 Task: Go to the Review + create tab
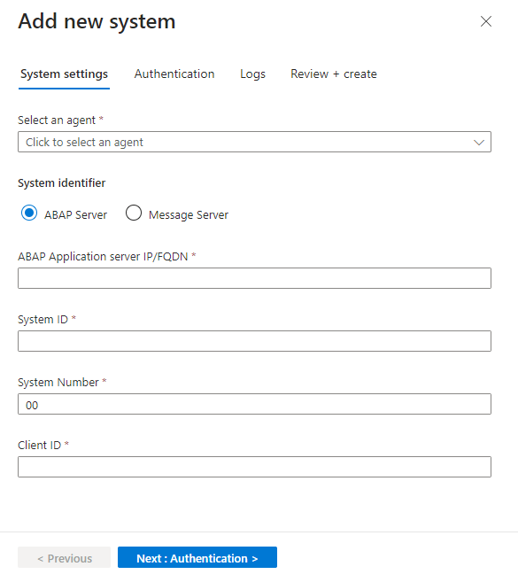(333, 74)
